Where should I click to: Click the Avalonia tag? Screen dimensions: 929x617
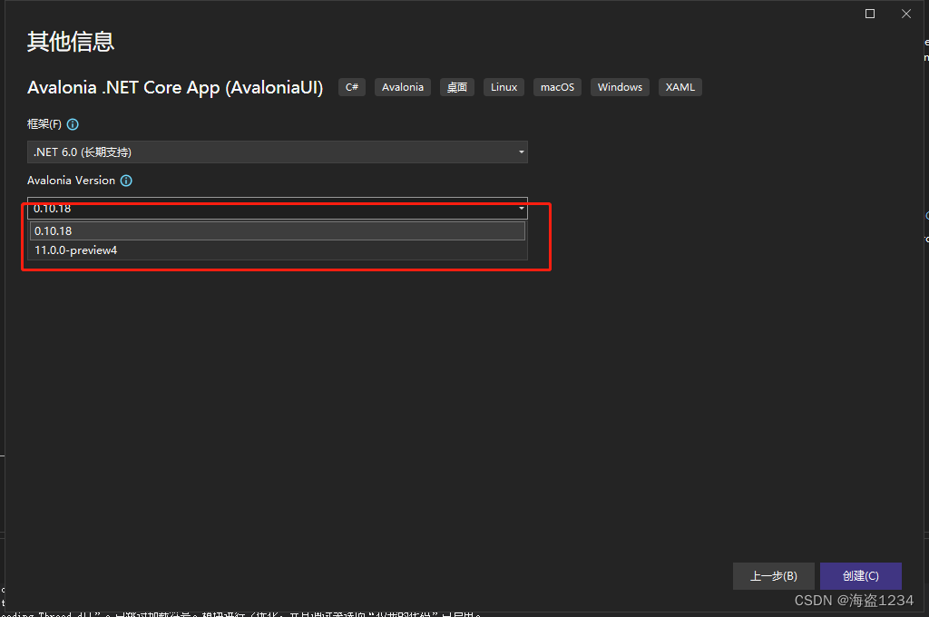pos(402,87)
